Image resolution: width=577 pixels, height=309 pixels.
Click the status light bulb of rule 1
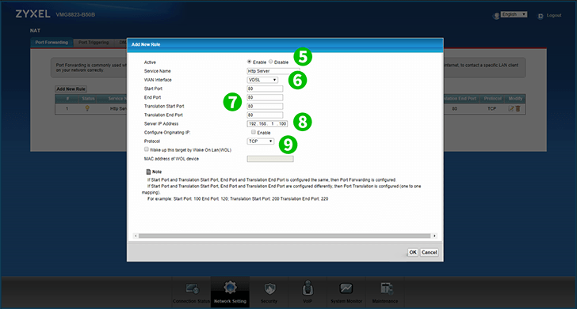(87, 108)
